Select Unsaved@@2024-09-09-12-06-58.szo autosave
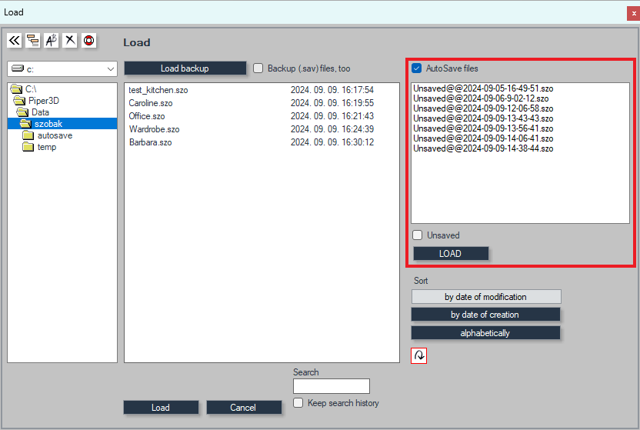640x430 pixels. pyautogui.click(x=483, y=108)
